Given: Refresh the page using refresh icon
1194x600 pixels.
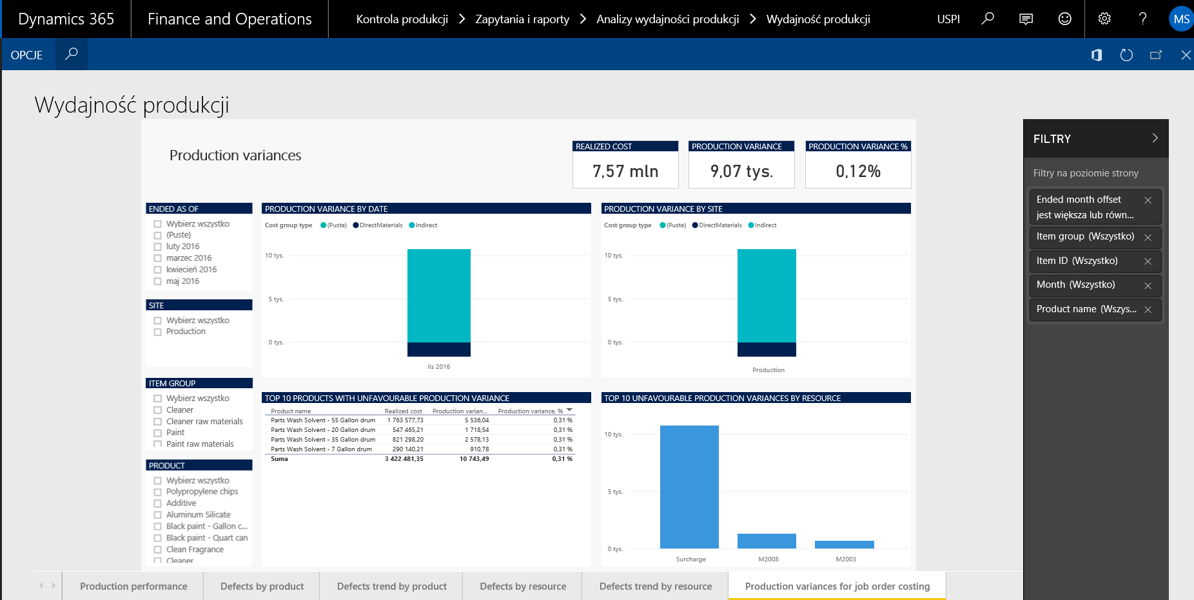Looking at the screenshot, I should (x=1126, y=55).
